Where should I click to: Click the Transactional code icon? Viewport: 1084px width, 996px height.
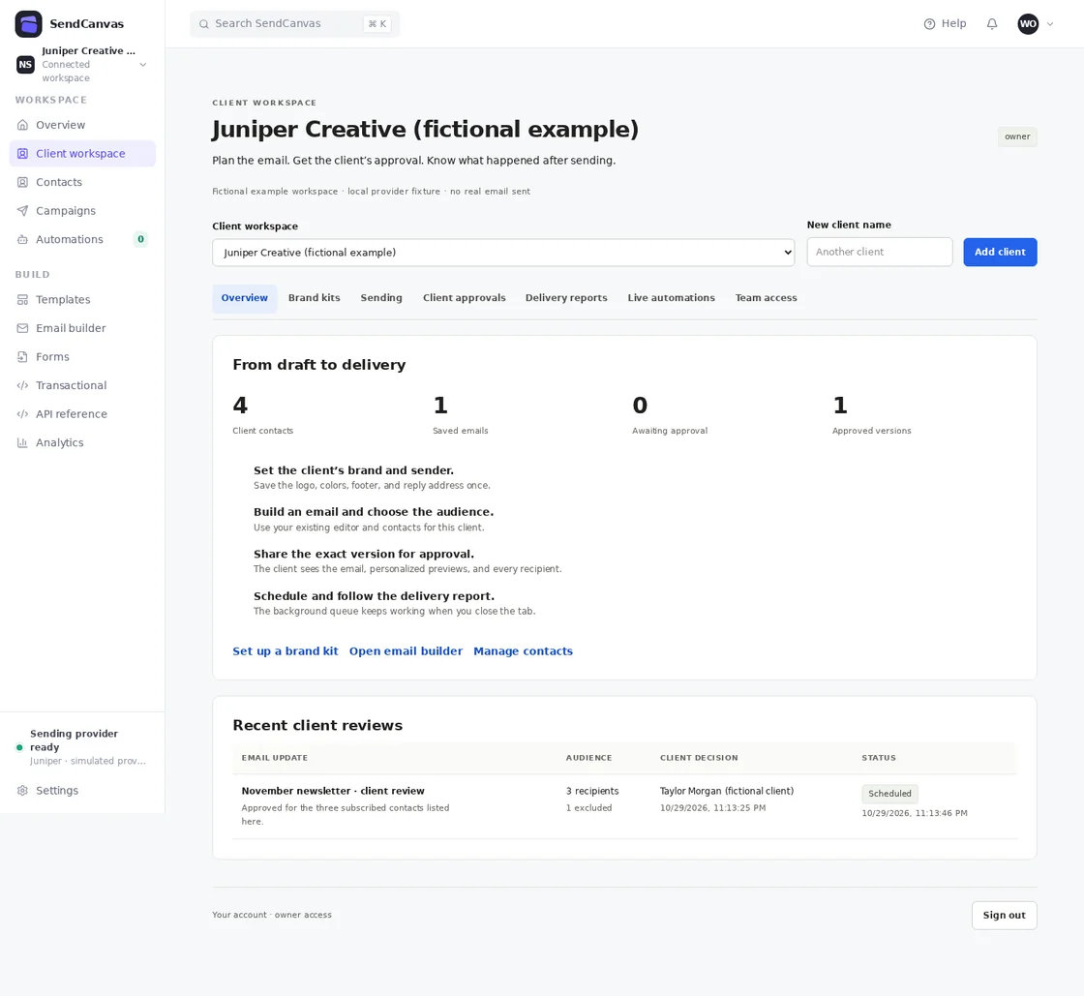pyautogui.click(x=23, y=385)
